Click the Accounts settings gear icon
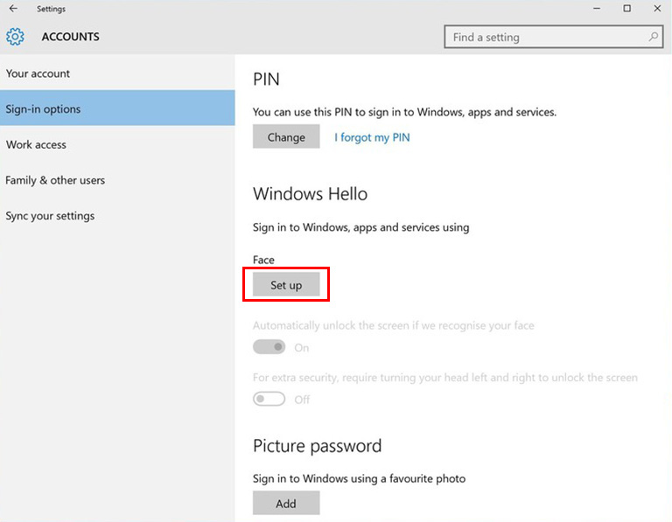Screen dimensions: 672x522 [15, 37]
